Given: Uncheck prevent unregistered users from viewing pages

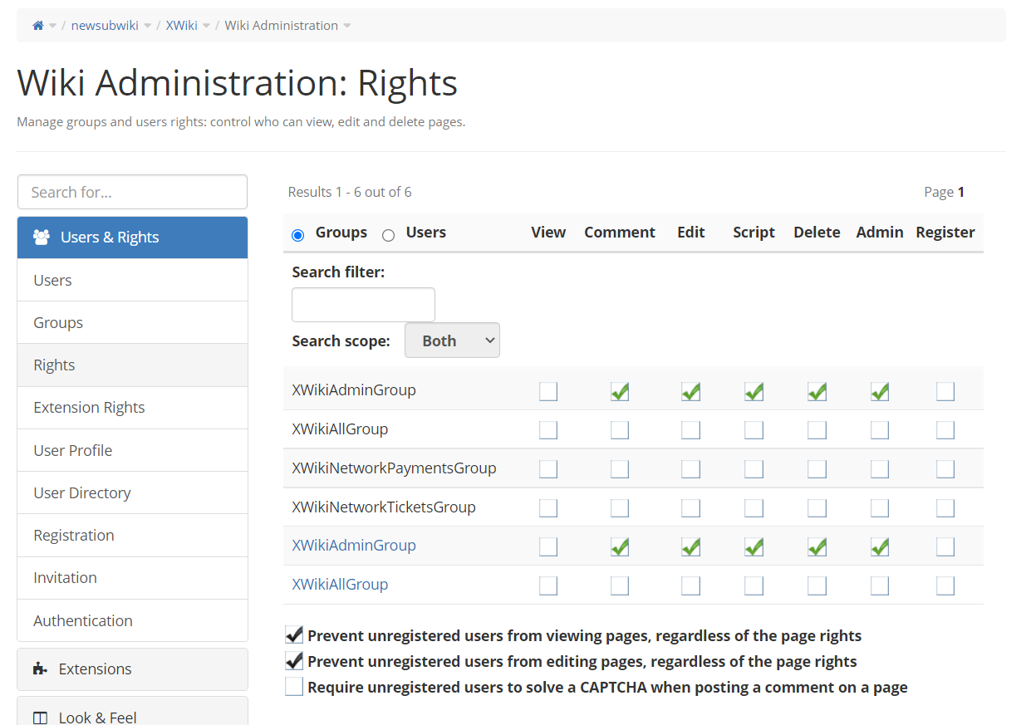Looking at the screenshot, I should pyautogui.click(x=294, y=635).
